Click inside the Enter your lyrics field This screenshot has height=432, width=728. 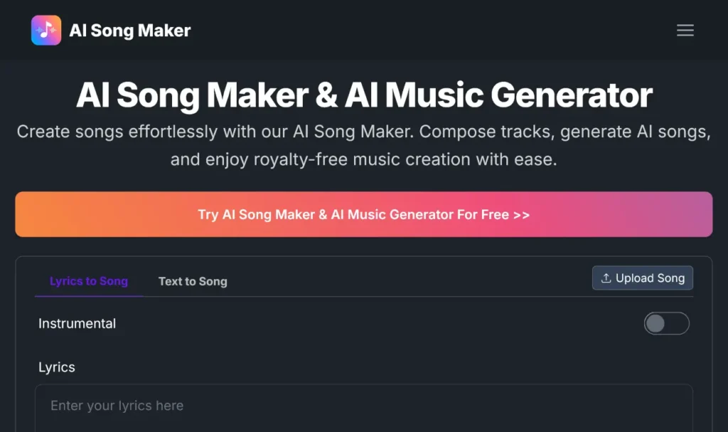[x=364, y=406]
